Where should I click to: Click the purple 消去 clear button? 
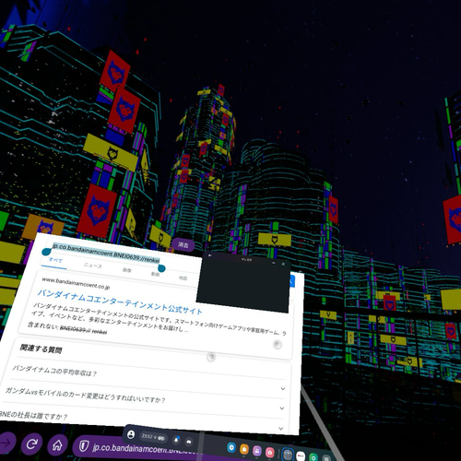[183, 245]
